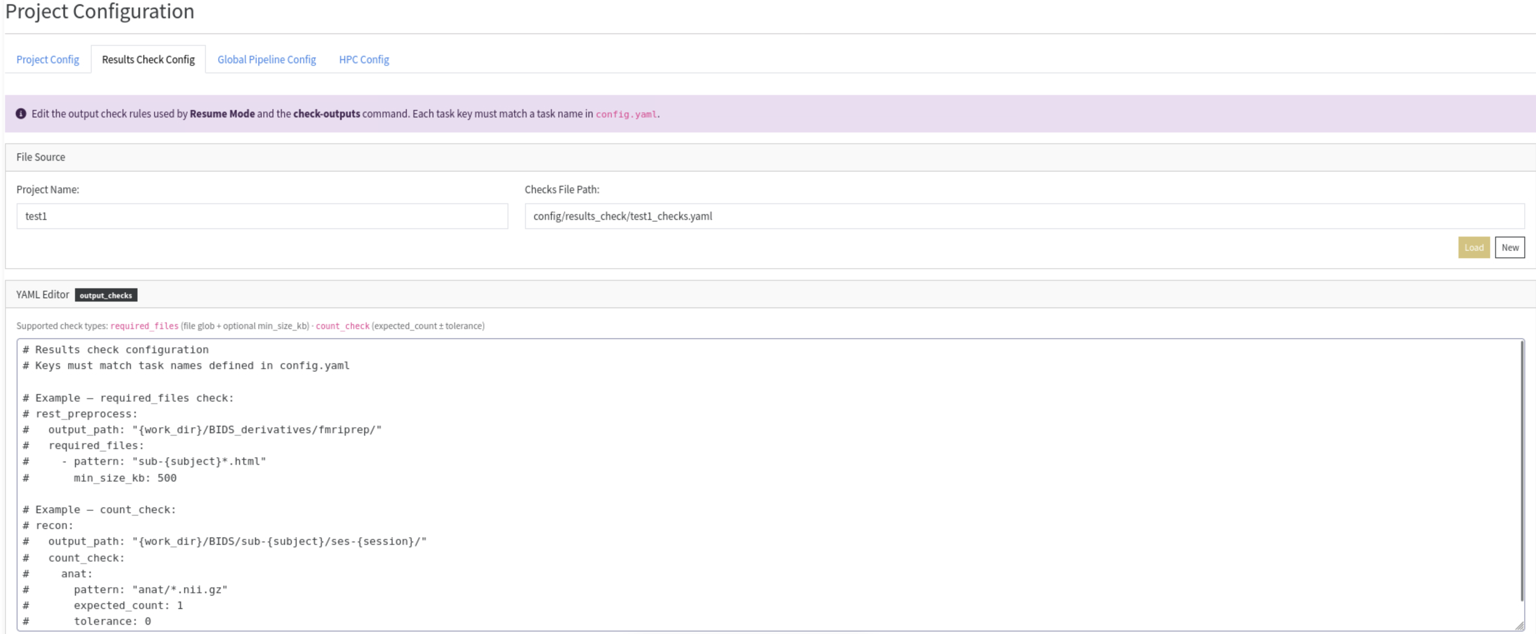Click the Checks File Path input field

tap(1024, 216)
